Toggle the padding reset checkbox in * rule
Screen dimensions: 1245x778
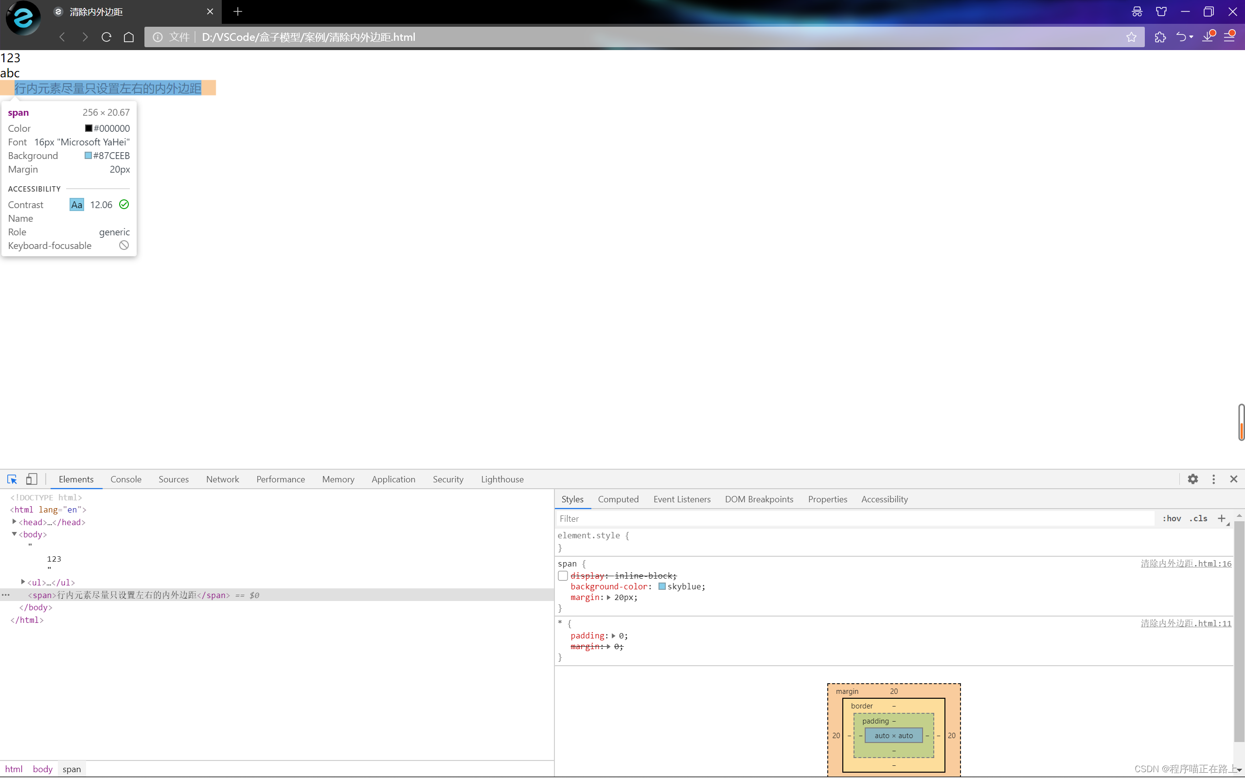click(563, 636)
